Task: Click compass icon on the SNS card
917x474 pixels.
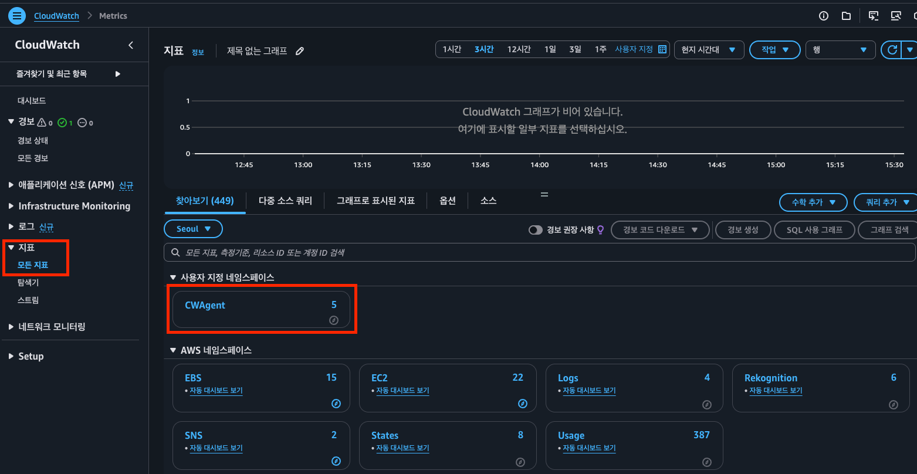Action: point(336,461)
